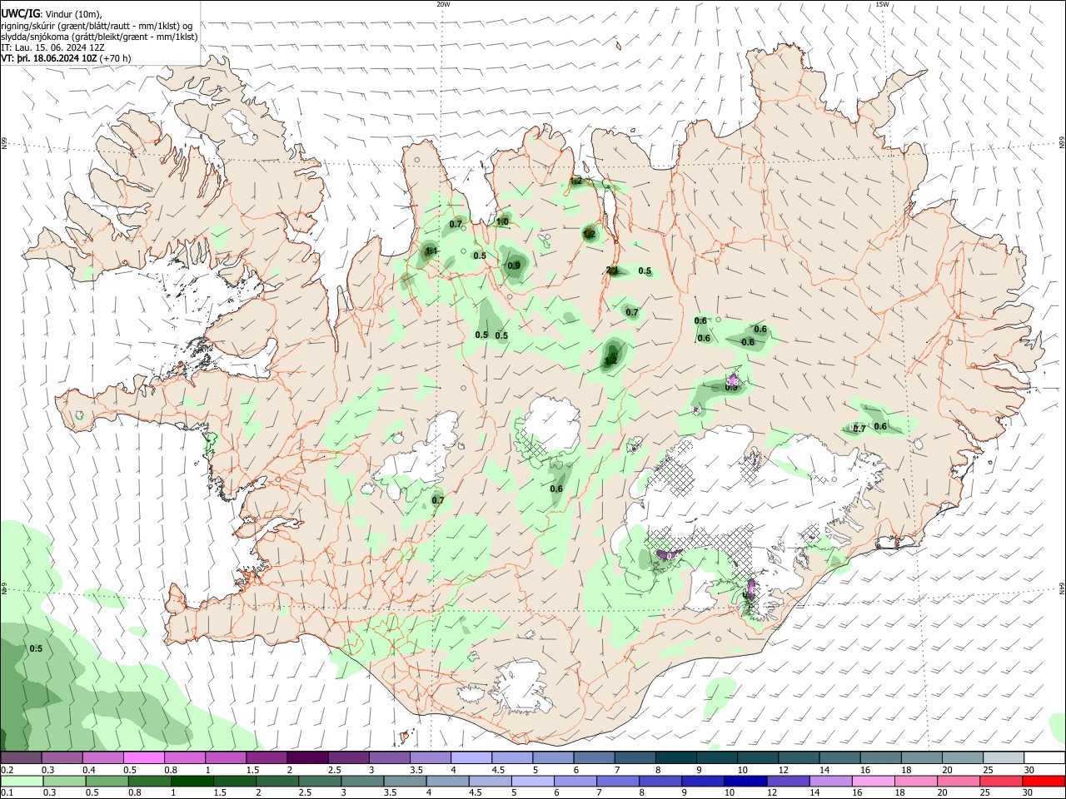Click the 'slydda/snjókoma' legend description line
Image resolution: width=1066 pixels, height=799 pixels.
point(99,37)
